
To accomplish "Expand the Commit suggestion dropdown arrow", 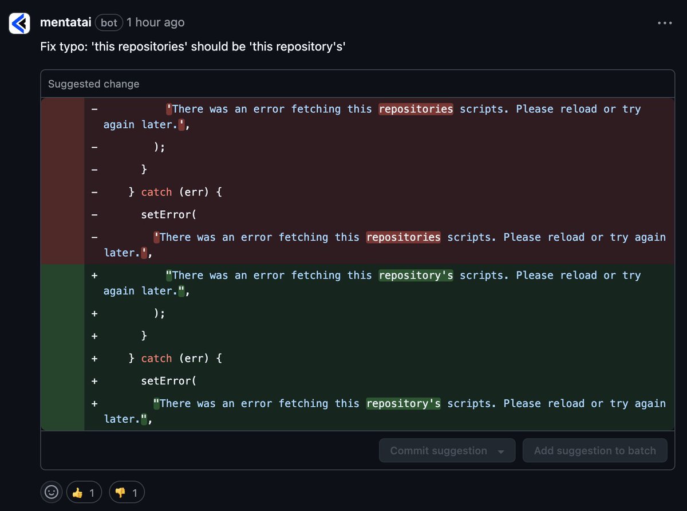I will coord(501,451).
